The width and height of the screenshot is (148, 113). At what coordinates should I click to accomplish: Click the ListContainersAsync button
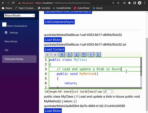point(59,22)
